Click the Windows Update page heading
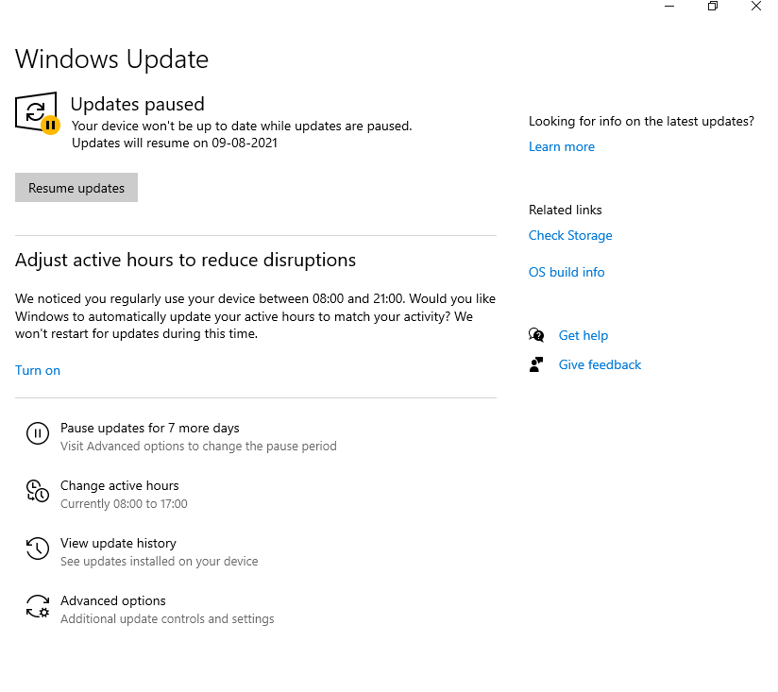 click(111, 59)
